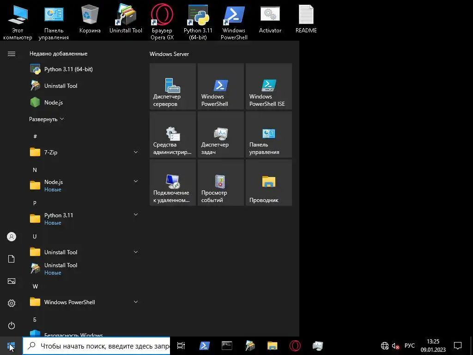Open the Server Manager tile (Диспетчер серверов)
473x355 pixels.
tap(173, 86)
